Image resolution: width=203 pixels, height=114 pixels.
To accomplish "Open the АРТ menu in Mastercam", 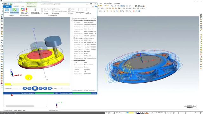I will coord(101,3).
